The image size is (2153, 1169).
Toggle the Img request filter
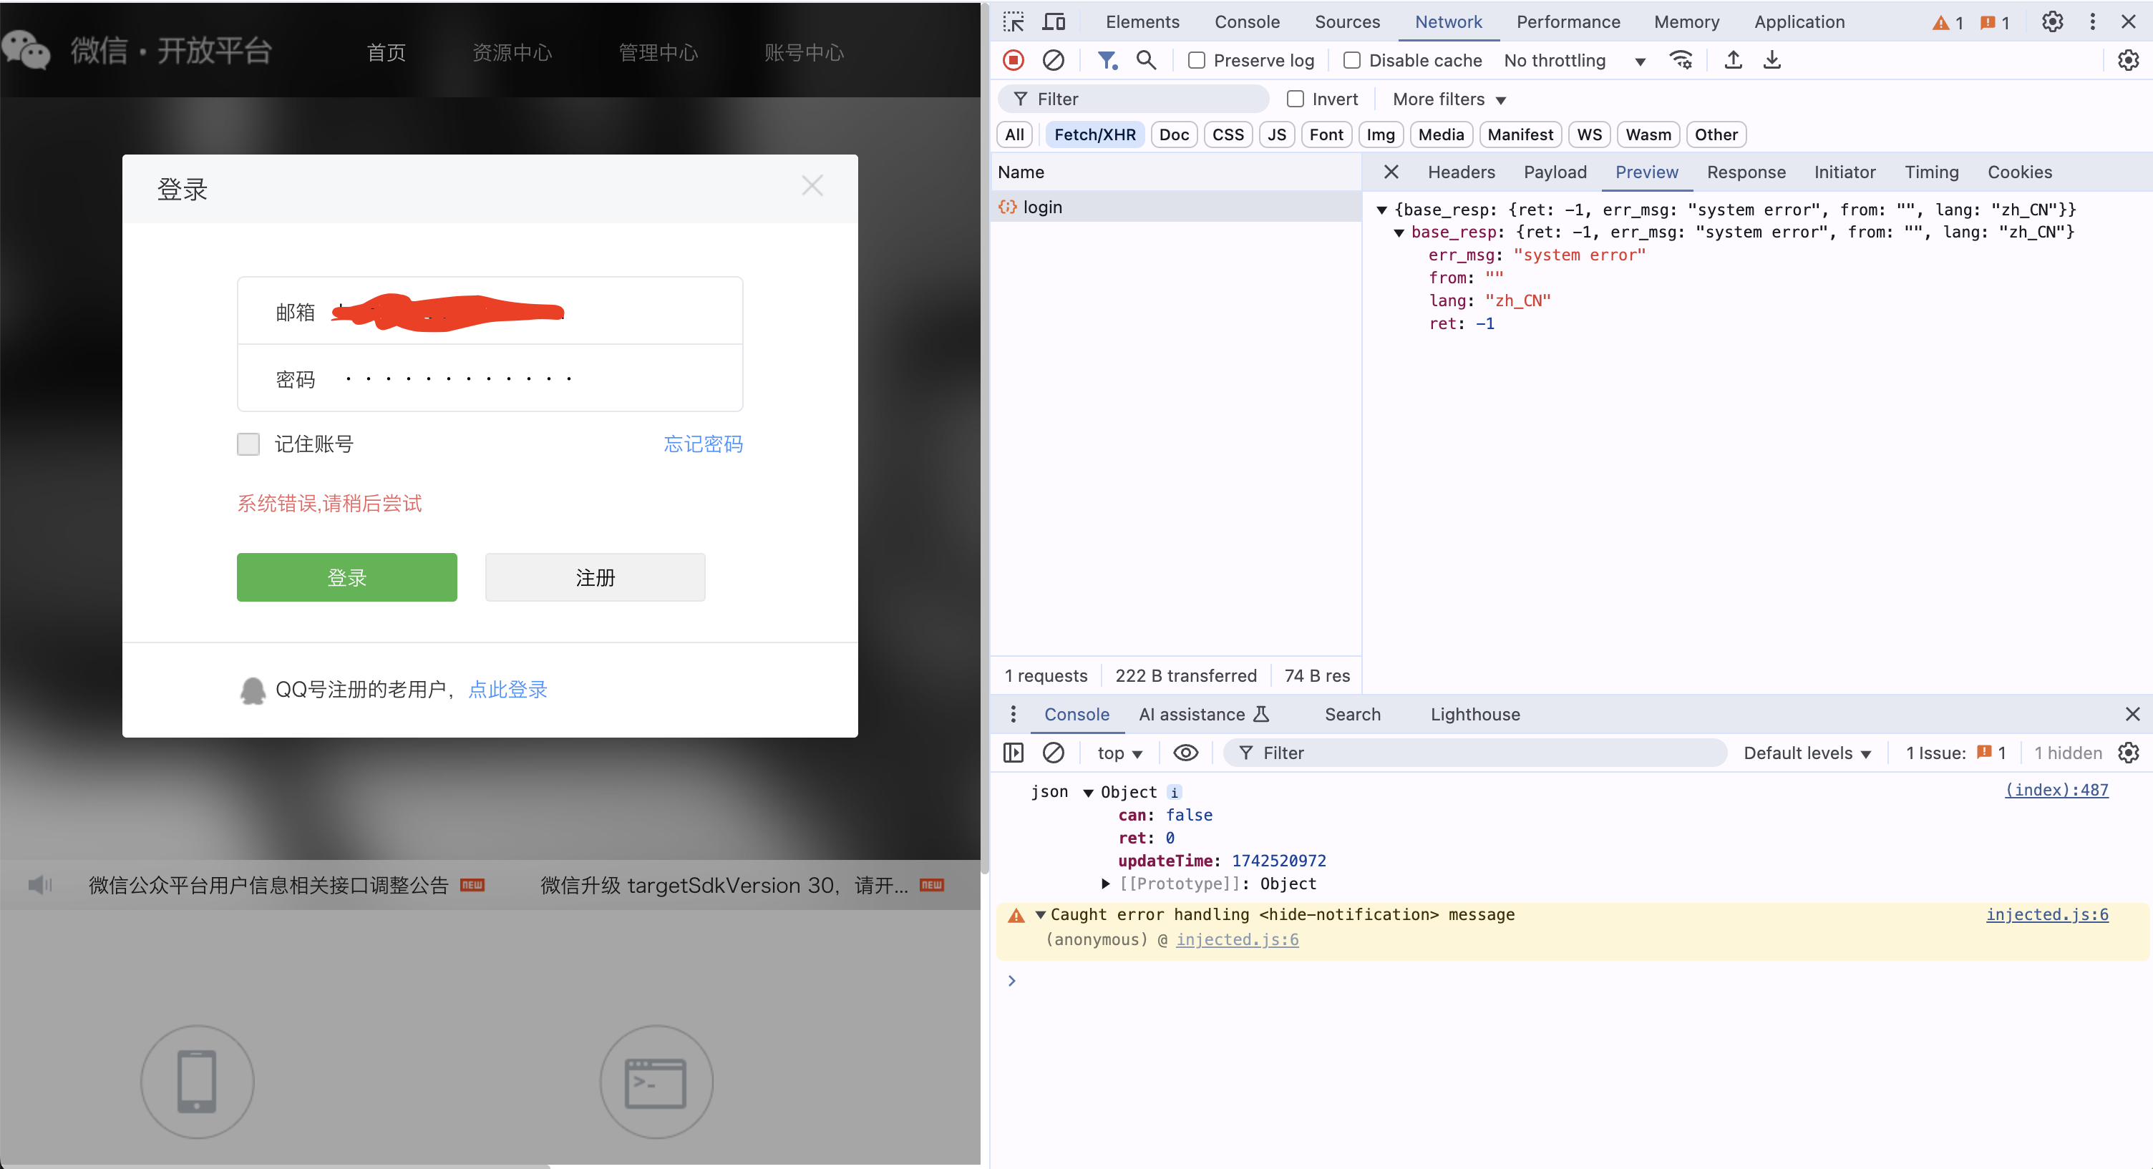(1381, 134)
